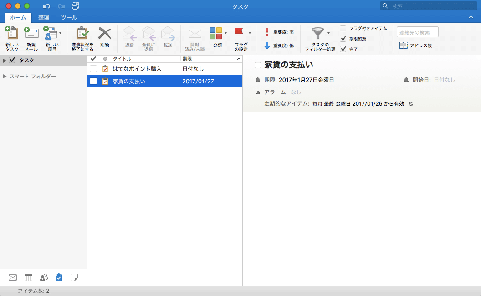481x296 pixels.
Task: Click the 返信 reply icon
Action: click(129, 33)
